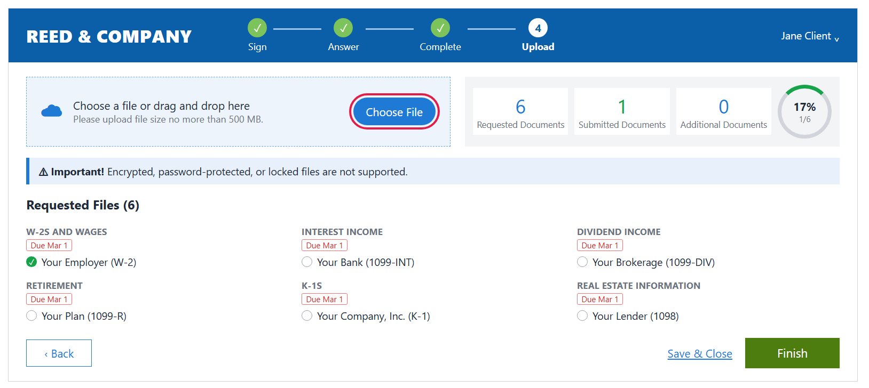The image size is (869, 388).
Task: Click the Due Mar 1 tag under DIVIDEND INCOME
Action: coord(600,246)
